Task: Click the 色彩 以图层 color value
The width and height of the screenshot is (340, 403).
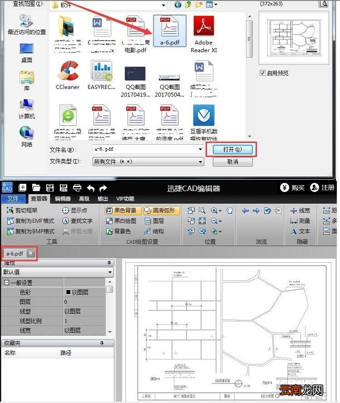Action: tap(84, 292)
